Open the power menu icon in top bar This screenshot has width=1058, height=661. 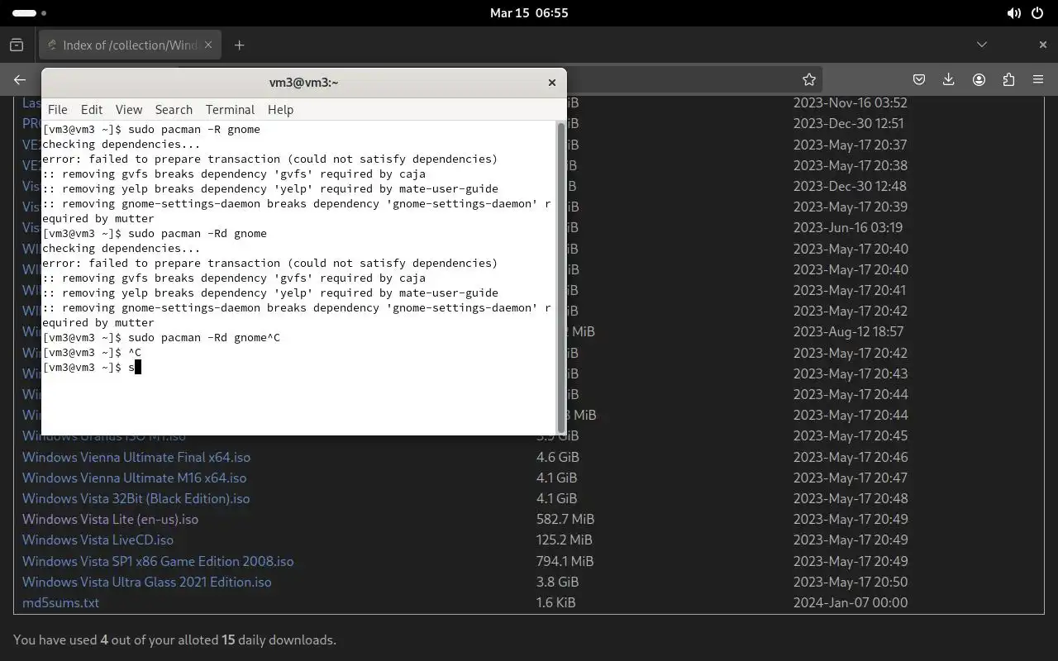(1037, 13)
